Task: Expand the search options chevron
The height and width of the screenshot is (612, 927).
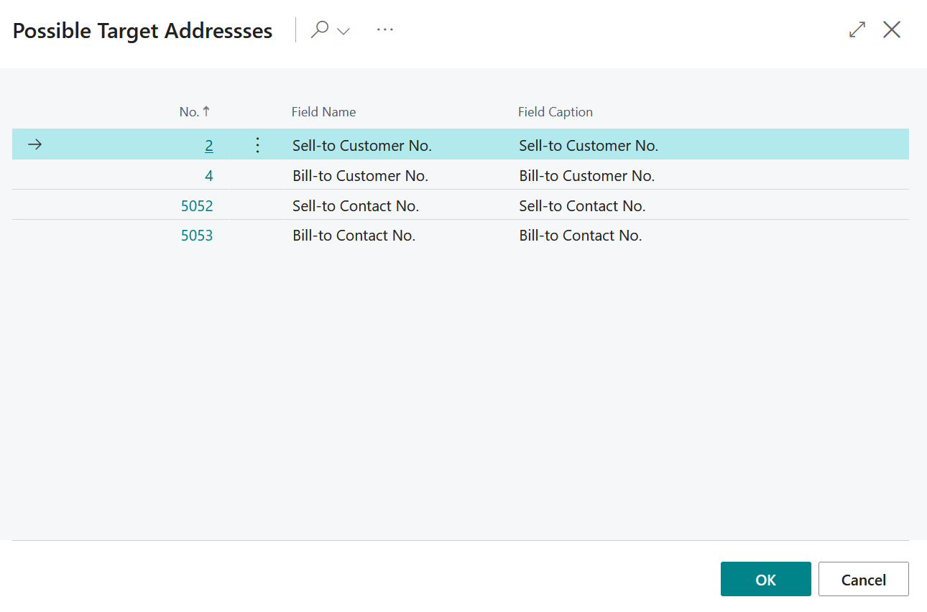Action: (343, 31)
